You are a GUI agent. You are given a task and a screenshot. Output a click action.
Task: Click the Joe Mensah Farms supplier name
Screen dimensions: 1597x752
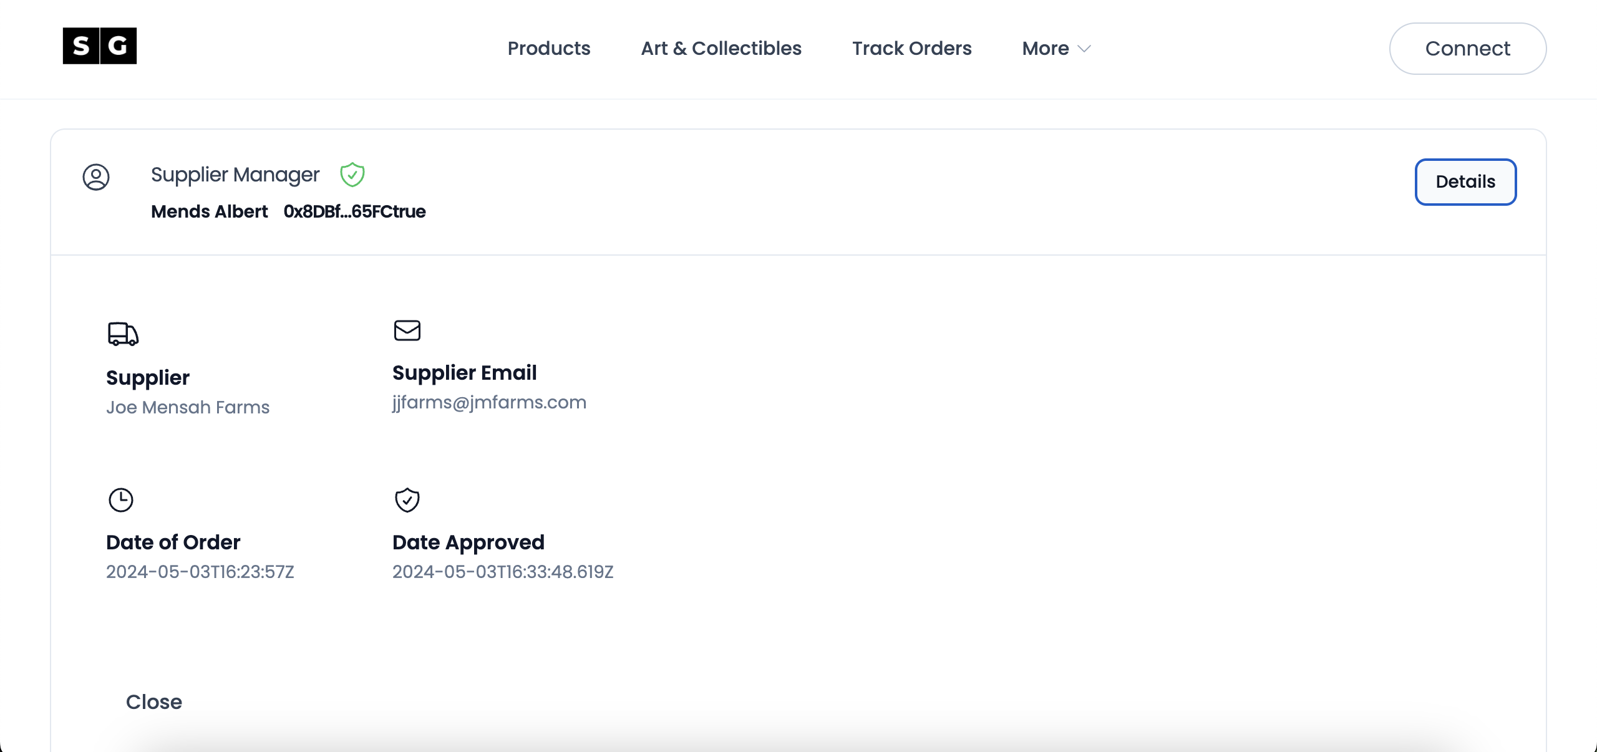point(188,407)
